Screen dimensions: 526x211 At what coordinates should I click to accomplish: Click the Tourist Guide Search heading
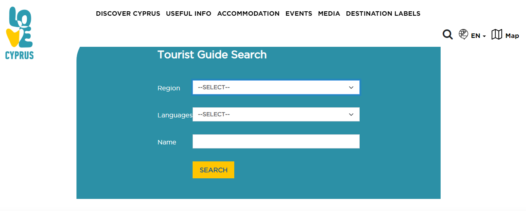[x=212, y=55]
